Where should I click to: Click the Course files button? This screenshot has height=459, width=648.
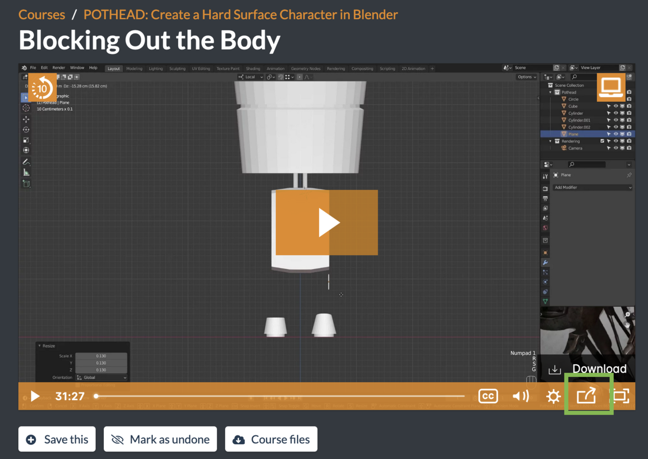(271, 439)
